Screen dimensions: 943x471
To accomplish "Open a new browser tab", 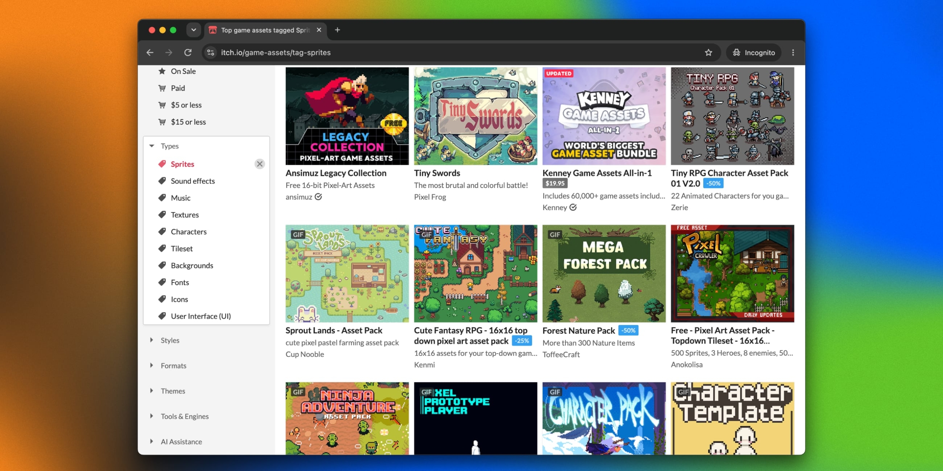I will tap(337, 30).
